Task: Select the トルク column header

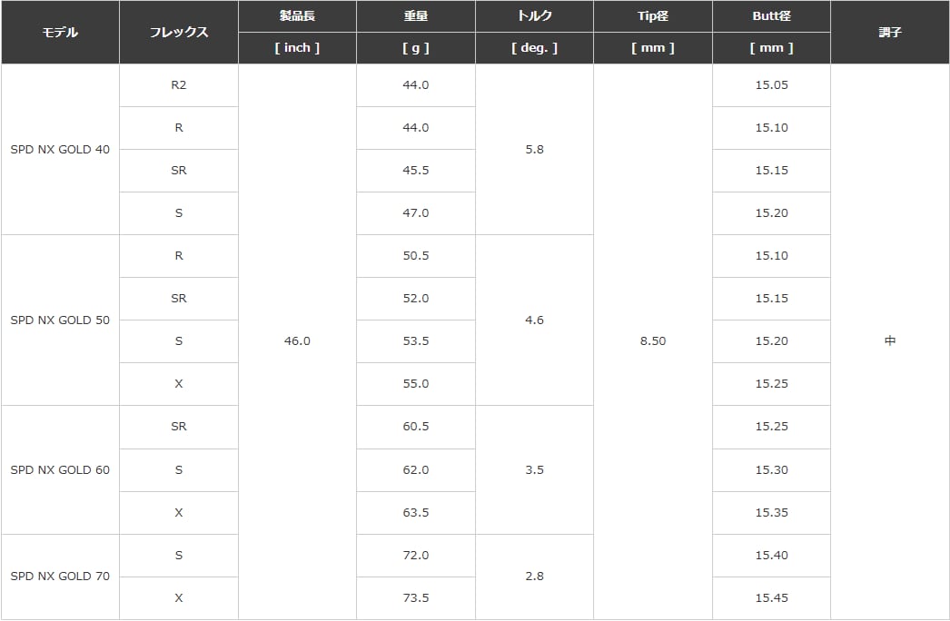Action: (x=534, y=16)
